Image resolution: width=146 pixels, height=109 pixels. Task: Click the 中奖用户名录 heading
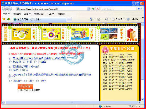pos(122,48)
